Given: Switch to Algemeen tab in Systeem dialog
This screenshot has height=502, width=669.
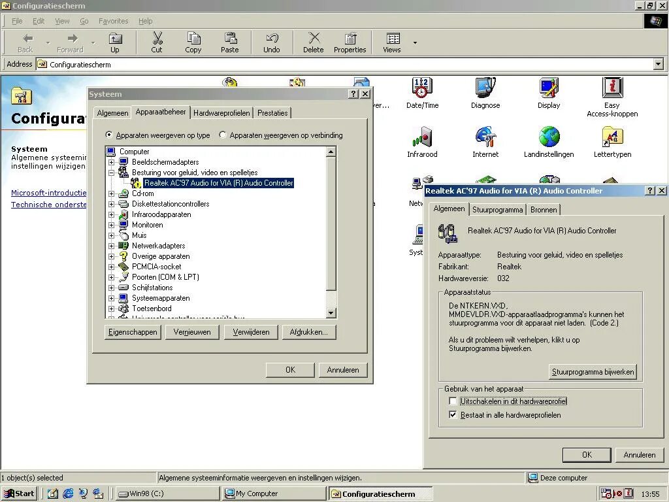Looking at the screenshot, I should (112, 113).
